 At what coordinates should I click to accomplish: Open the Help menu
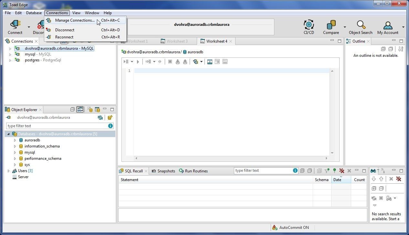click(x=108, y=13)
